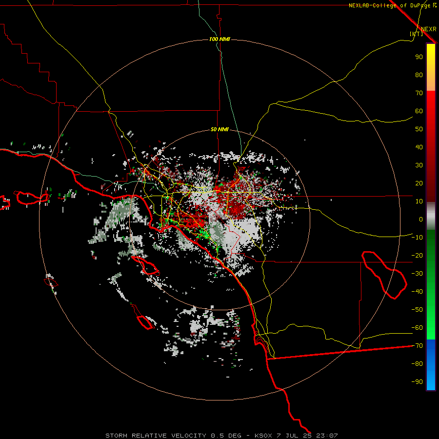Click the -70 value on the velocity scale
The image size is (439, 439).
point(417,346)
